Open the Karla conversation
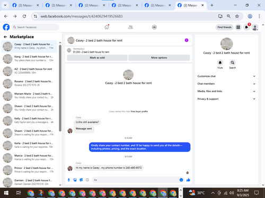 click(29, 145)
